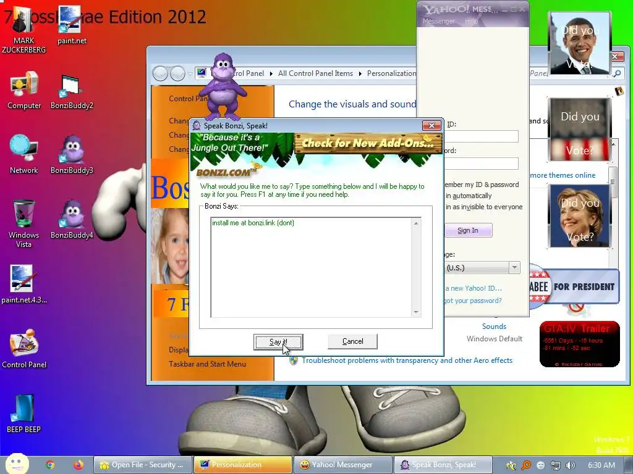Launch the BonziBuddy3 shortcut
Image resolution: width=633 pixels, height=474 pixels.
pos(72,155)
